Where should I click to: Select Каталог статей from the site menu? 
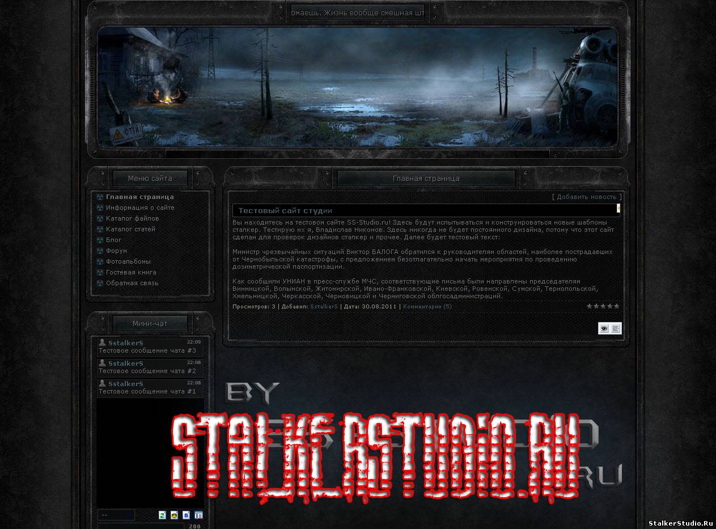[x=130, y=230]
